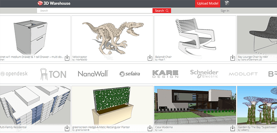Click the 3D Warehouse logo
Viewport: 277px width, 133px height.
54,3
